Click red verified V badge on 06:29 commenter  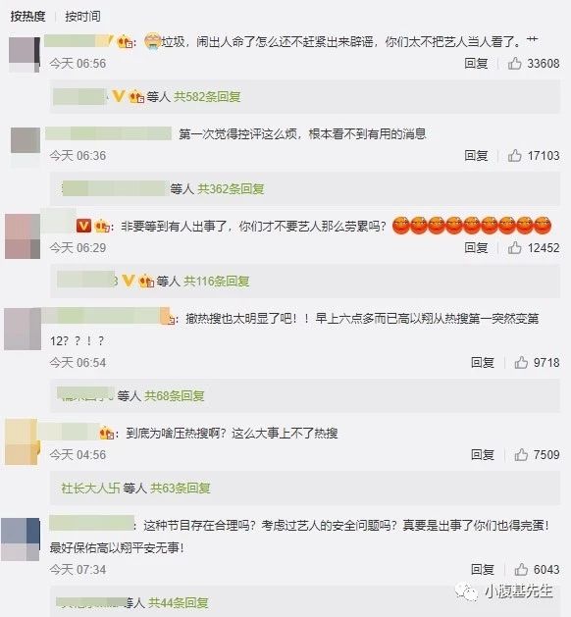(83, 226)
